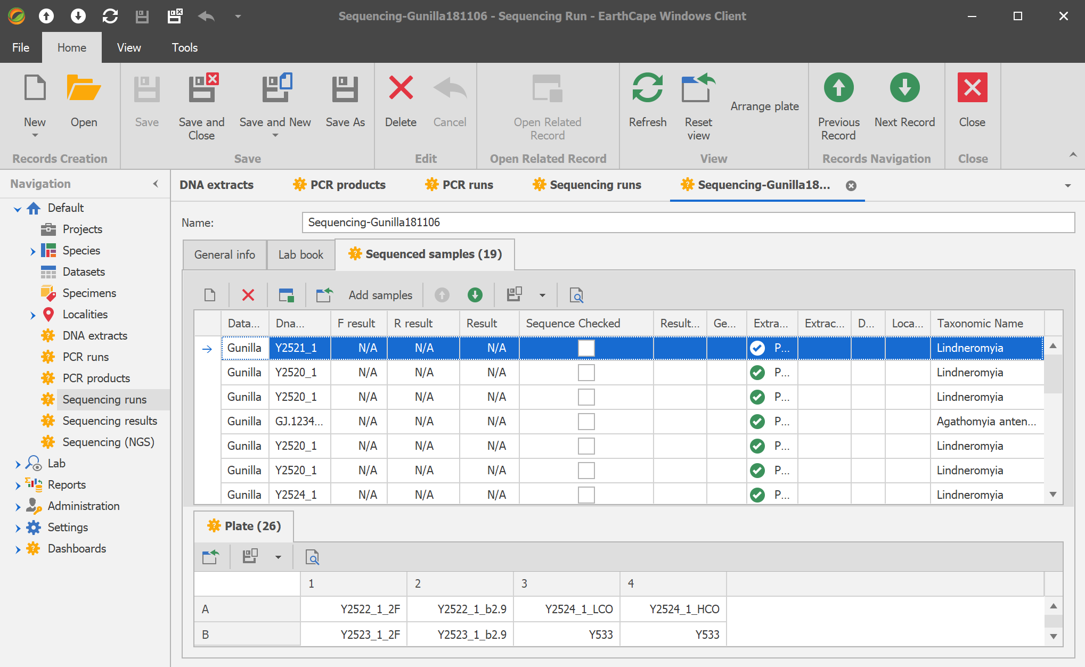Expand the Administration navigation group
This screenshot has height=667, width=1085.
coord(18,507)
